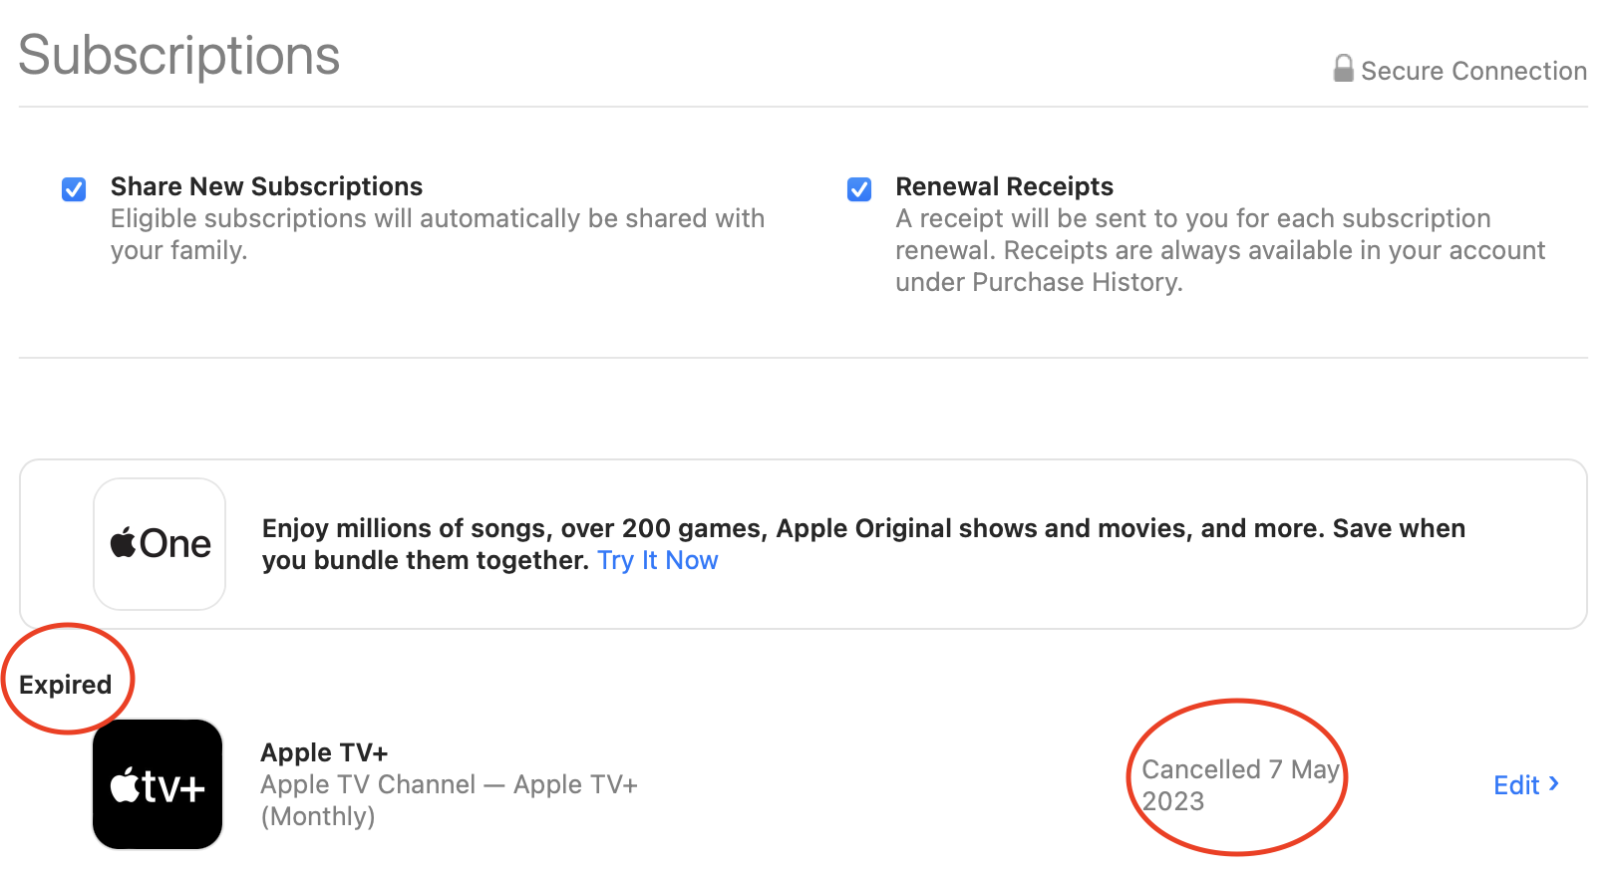Image resolution: width=1611 pixels, height=879 pixels.
Task: Click the Share New Subscriptions label
Action: (266, 186)
